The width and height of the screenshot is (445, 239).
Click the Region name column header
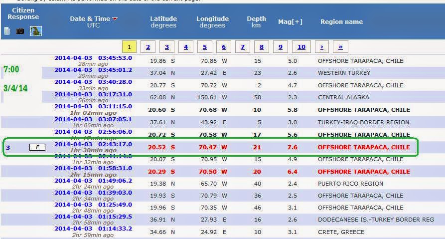point(341,21)
